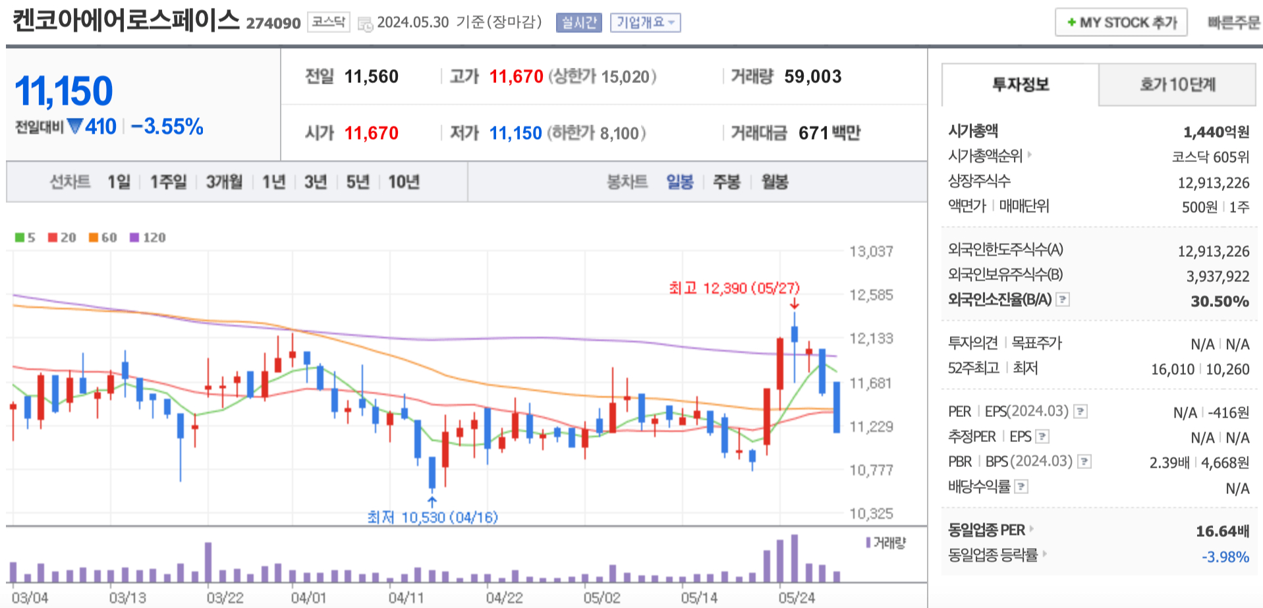Click the 하한가 8,100 text
Screen dimensions: 1263x608
tap(596, 133)
